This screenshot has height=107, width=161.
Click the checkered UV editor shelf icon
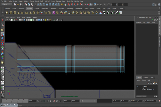pyautogui.click(x=120, y=13)
